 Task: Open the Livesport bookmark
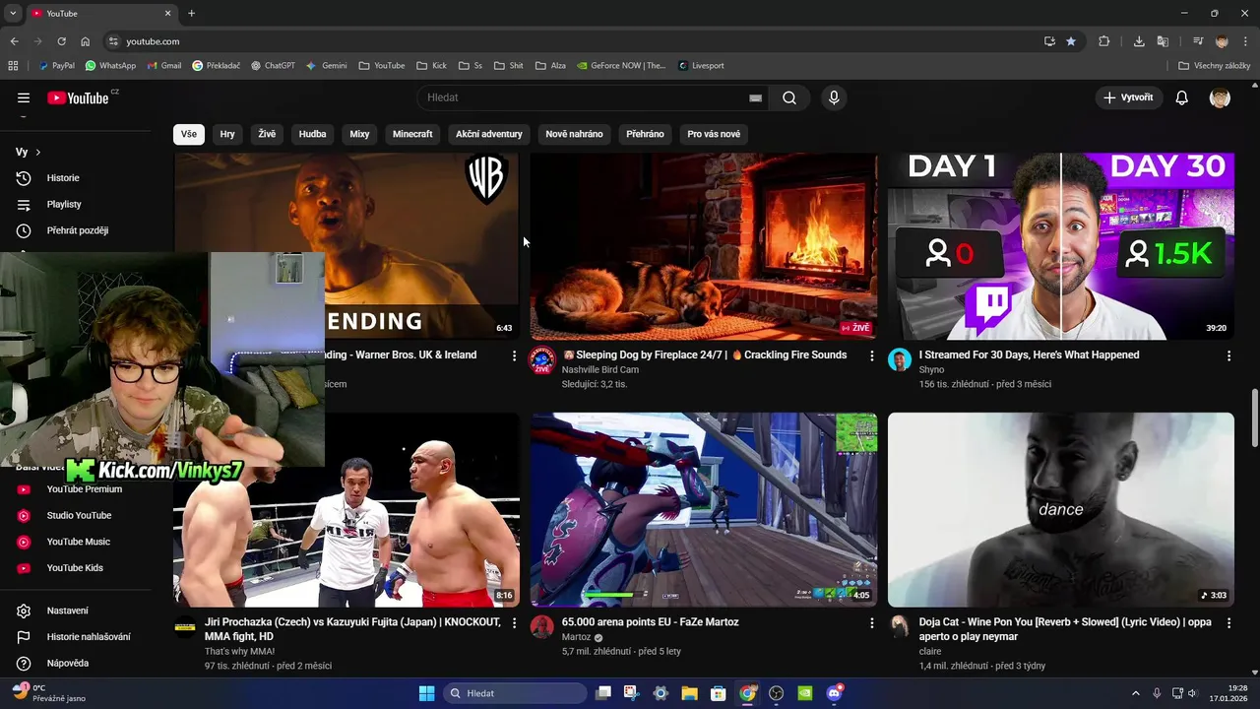(x=701, y=66)
